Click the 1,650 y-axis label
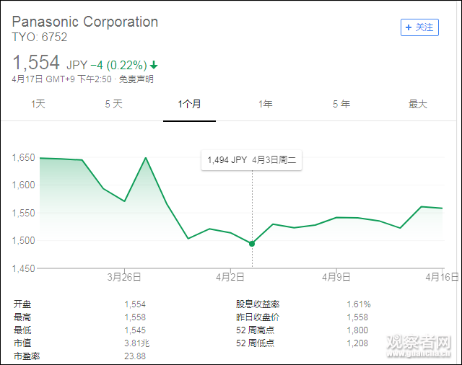The width and height of the screenshot is (462, 365). (24, 157)
